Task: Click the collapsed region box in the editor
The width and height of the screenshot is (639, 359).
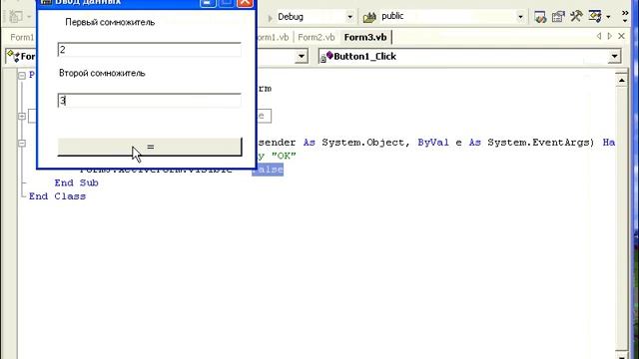Action: tap(264, 116)
